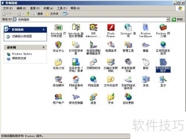Open the views dropdown toolbar button
The image size is (186, 139).
(x=65, y=14)
